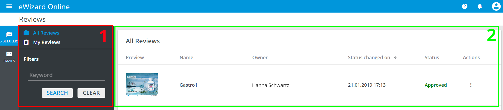The image size is (503, 110).
Task: Switch to the E-Detailers section
Action: 9,36
